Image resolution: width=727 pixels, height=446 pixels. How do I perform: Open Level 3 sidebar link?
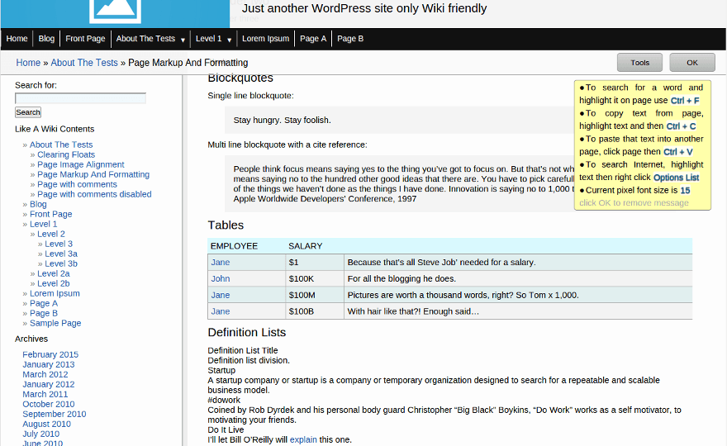[x=59, y=244]
